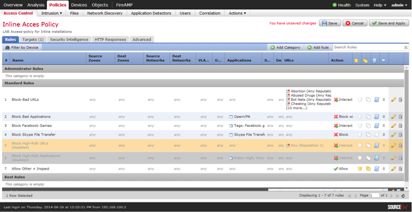The height and width of the screenshot is (212, 412).
Task: Open the Correlation submenu tab
Action: coord(210,13)
